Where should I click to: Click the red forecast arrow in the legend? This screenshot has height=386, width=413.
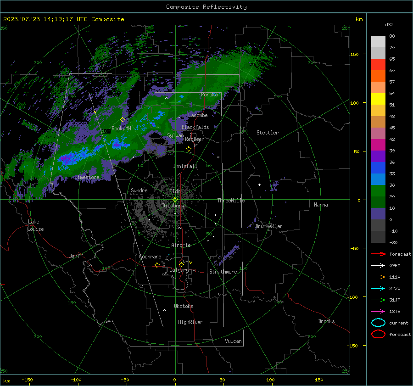coord(378,254)
